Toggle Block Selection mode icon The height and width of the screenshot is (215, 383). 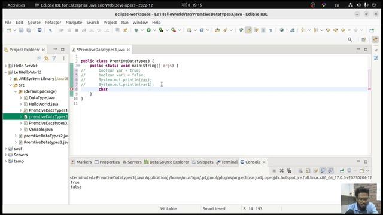pyautogui.click(x=263, y=30)
